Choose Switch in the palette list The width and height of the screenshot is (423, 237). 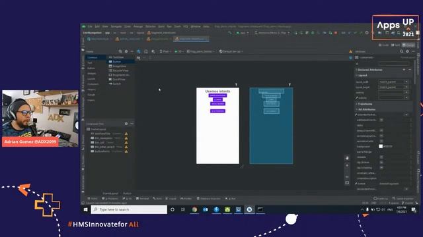[120, 84]
